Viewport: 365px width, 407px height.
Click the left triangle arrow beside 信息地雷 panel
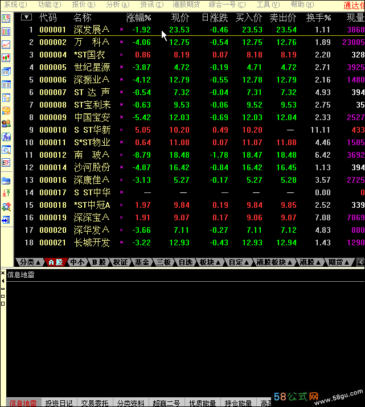(x=3, y=281)
